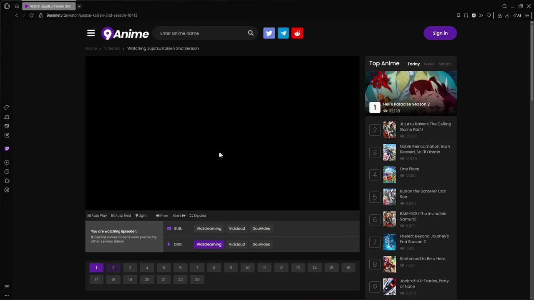
Task: Select DUB Vidstreaming server
Action: (x=209, y=244)
